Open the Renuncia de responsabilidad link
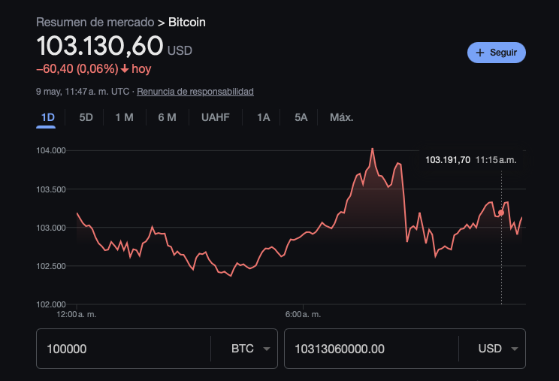Viewport: 559px width, 381px height. 195,92
